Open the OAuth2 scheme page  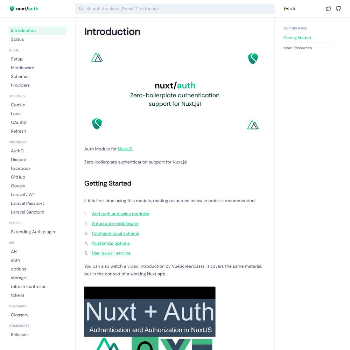tap(19, 122)
